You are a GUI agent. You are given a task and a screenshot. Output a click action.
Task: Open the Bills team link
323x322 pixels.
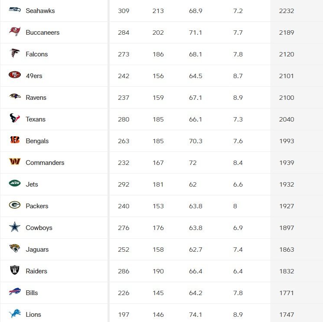point(32,293)
